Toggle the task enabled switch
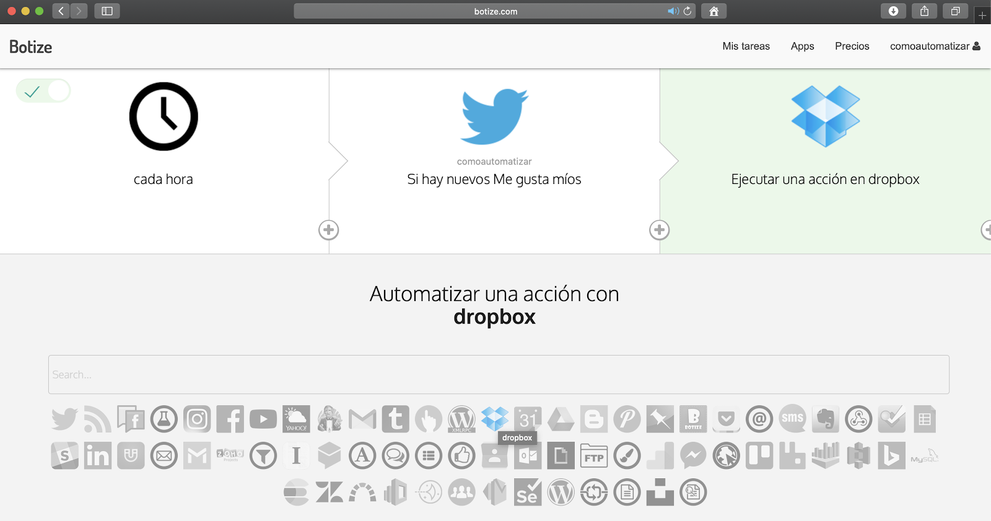Screen dimensions: 991x521 (x=43, y=91)
